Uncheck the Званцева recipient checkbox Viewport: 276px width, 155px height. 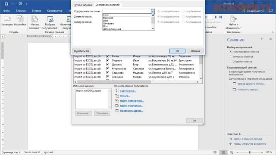click(107, 77)
